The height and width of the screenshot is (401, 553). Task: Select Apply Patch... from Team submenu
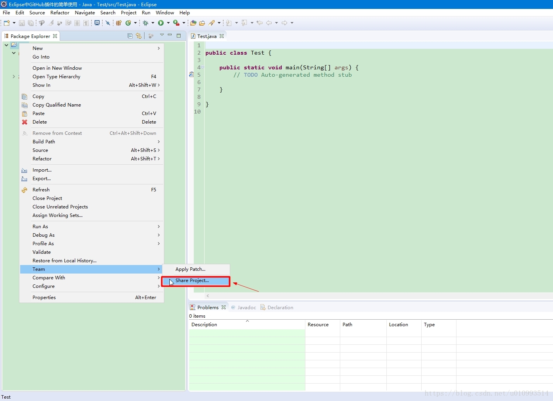point(196,269)
